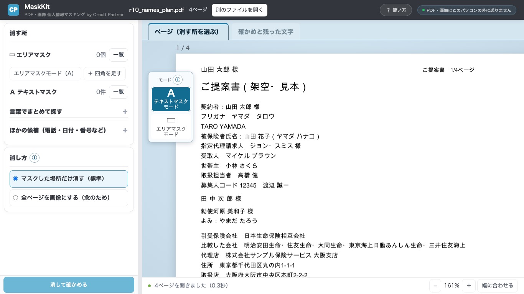Zoom in with the plus button

coord(469,286)
